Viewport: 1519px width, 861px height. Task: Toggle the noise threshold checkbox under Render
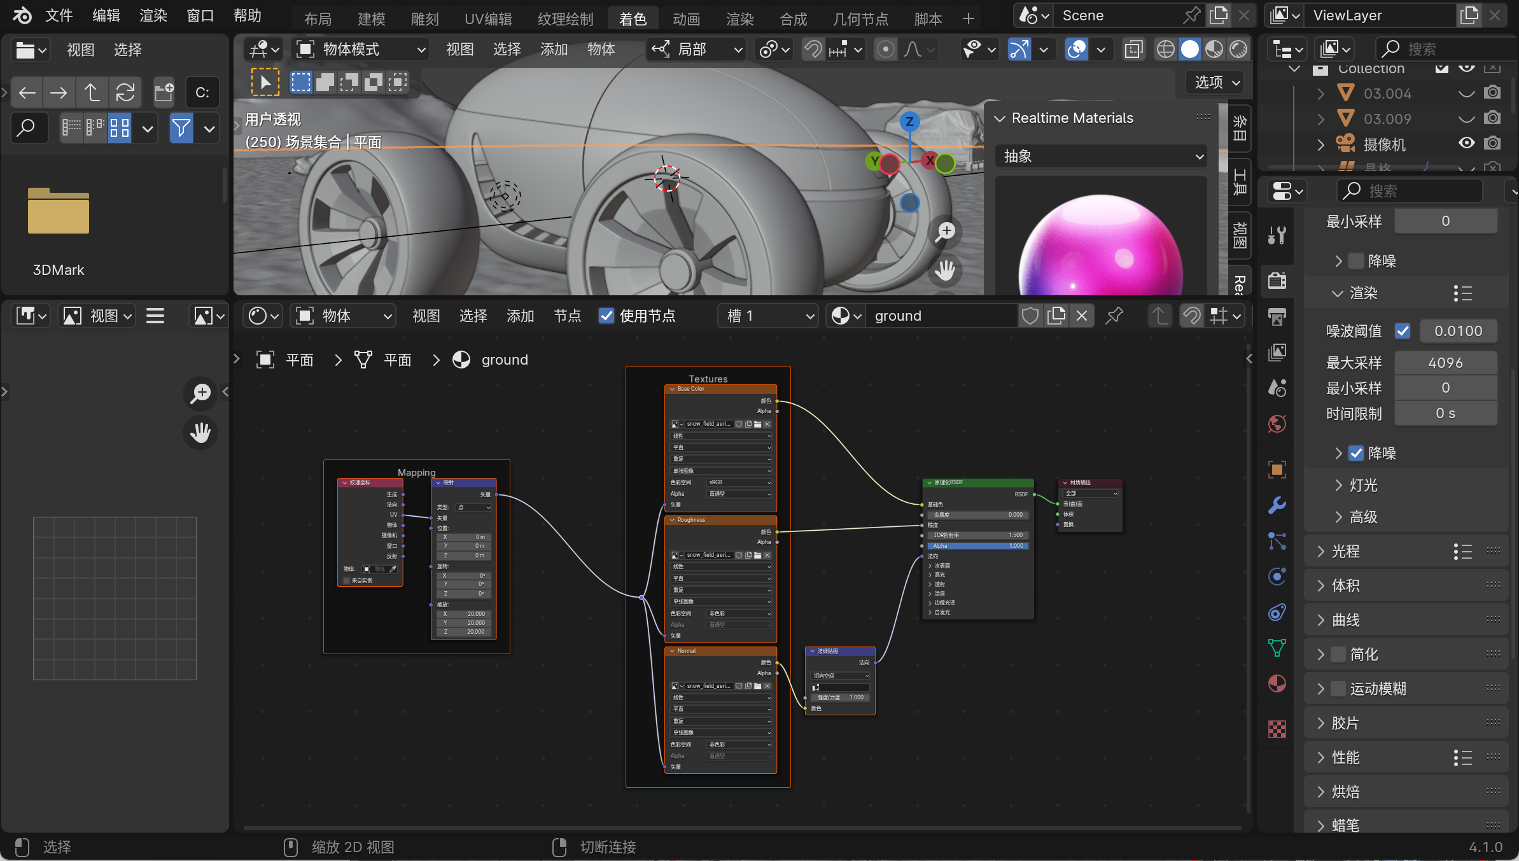[x=1403, y=331]
